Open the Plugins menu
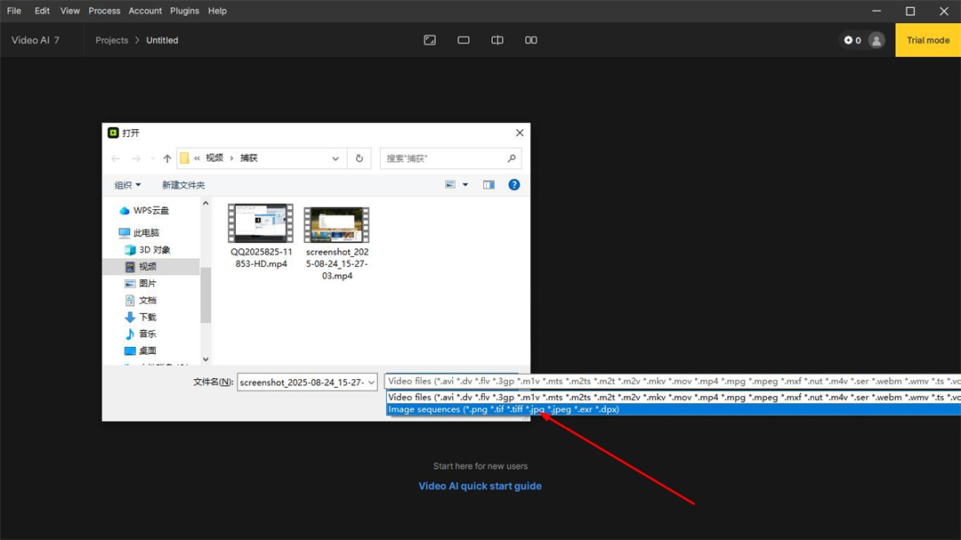This screenshot has height=540, width=961. click(184, 11)
